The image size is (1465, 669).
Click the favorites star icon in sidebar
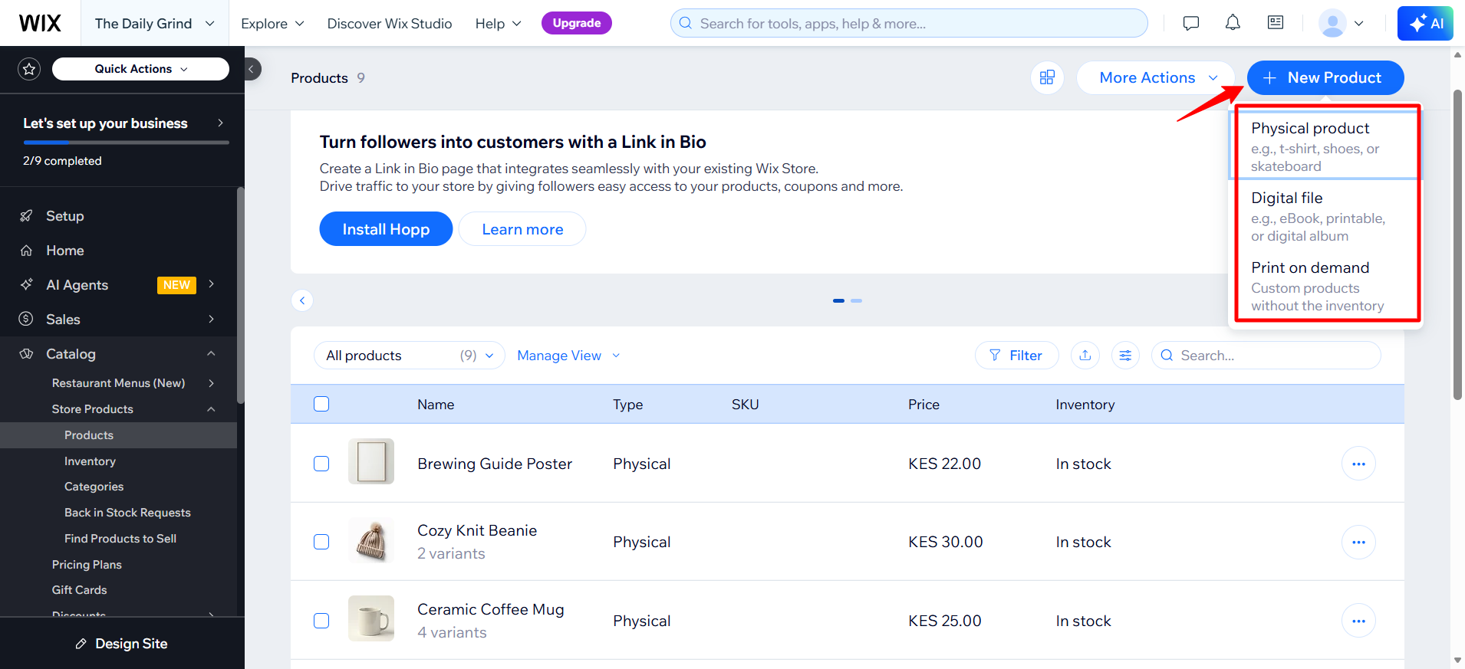click(29, 69)
